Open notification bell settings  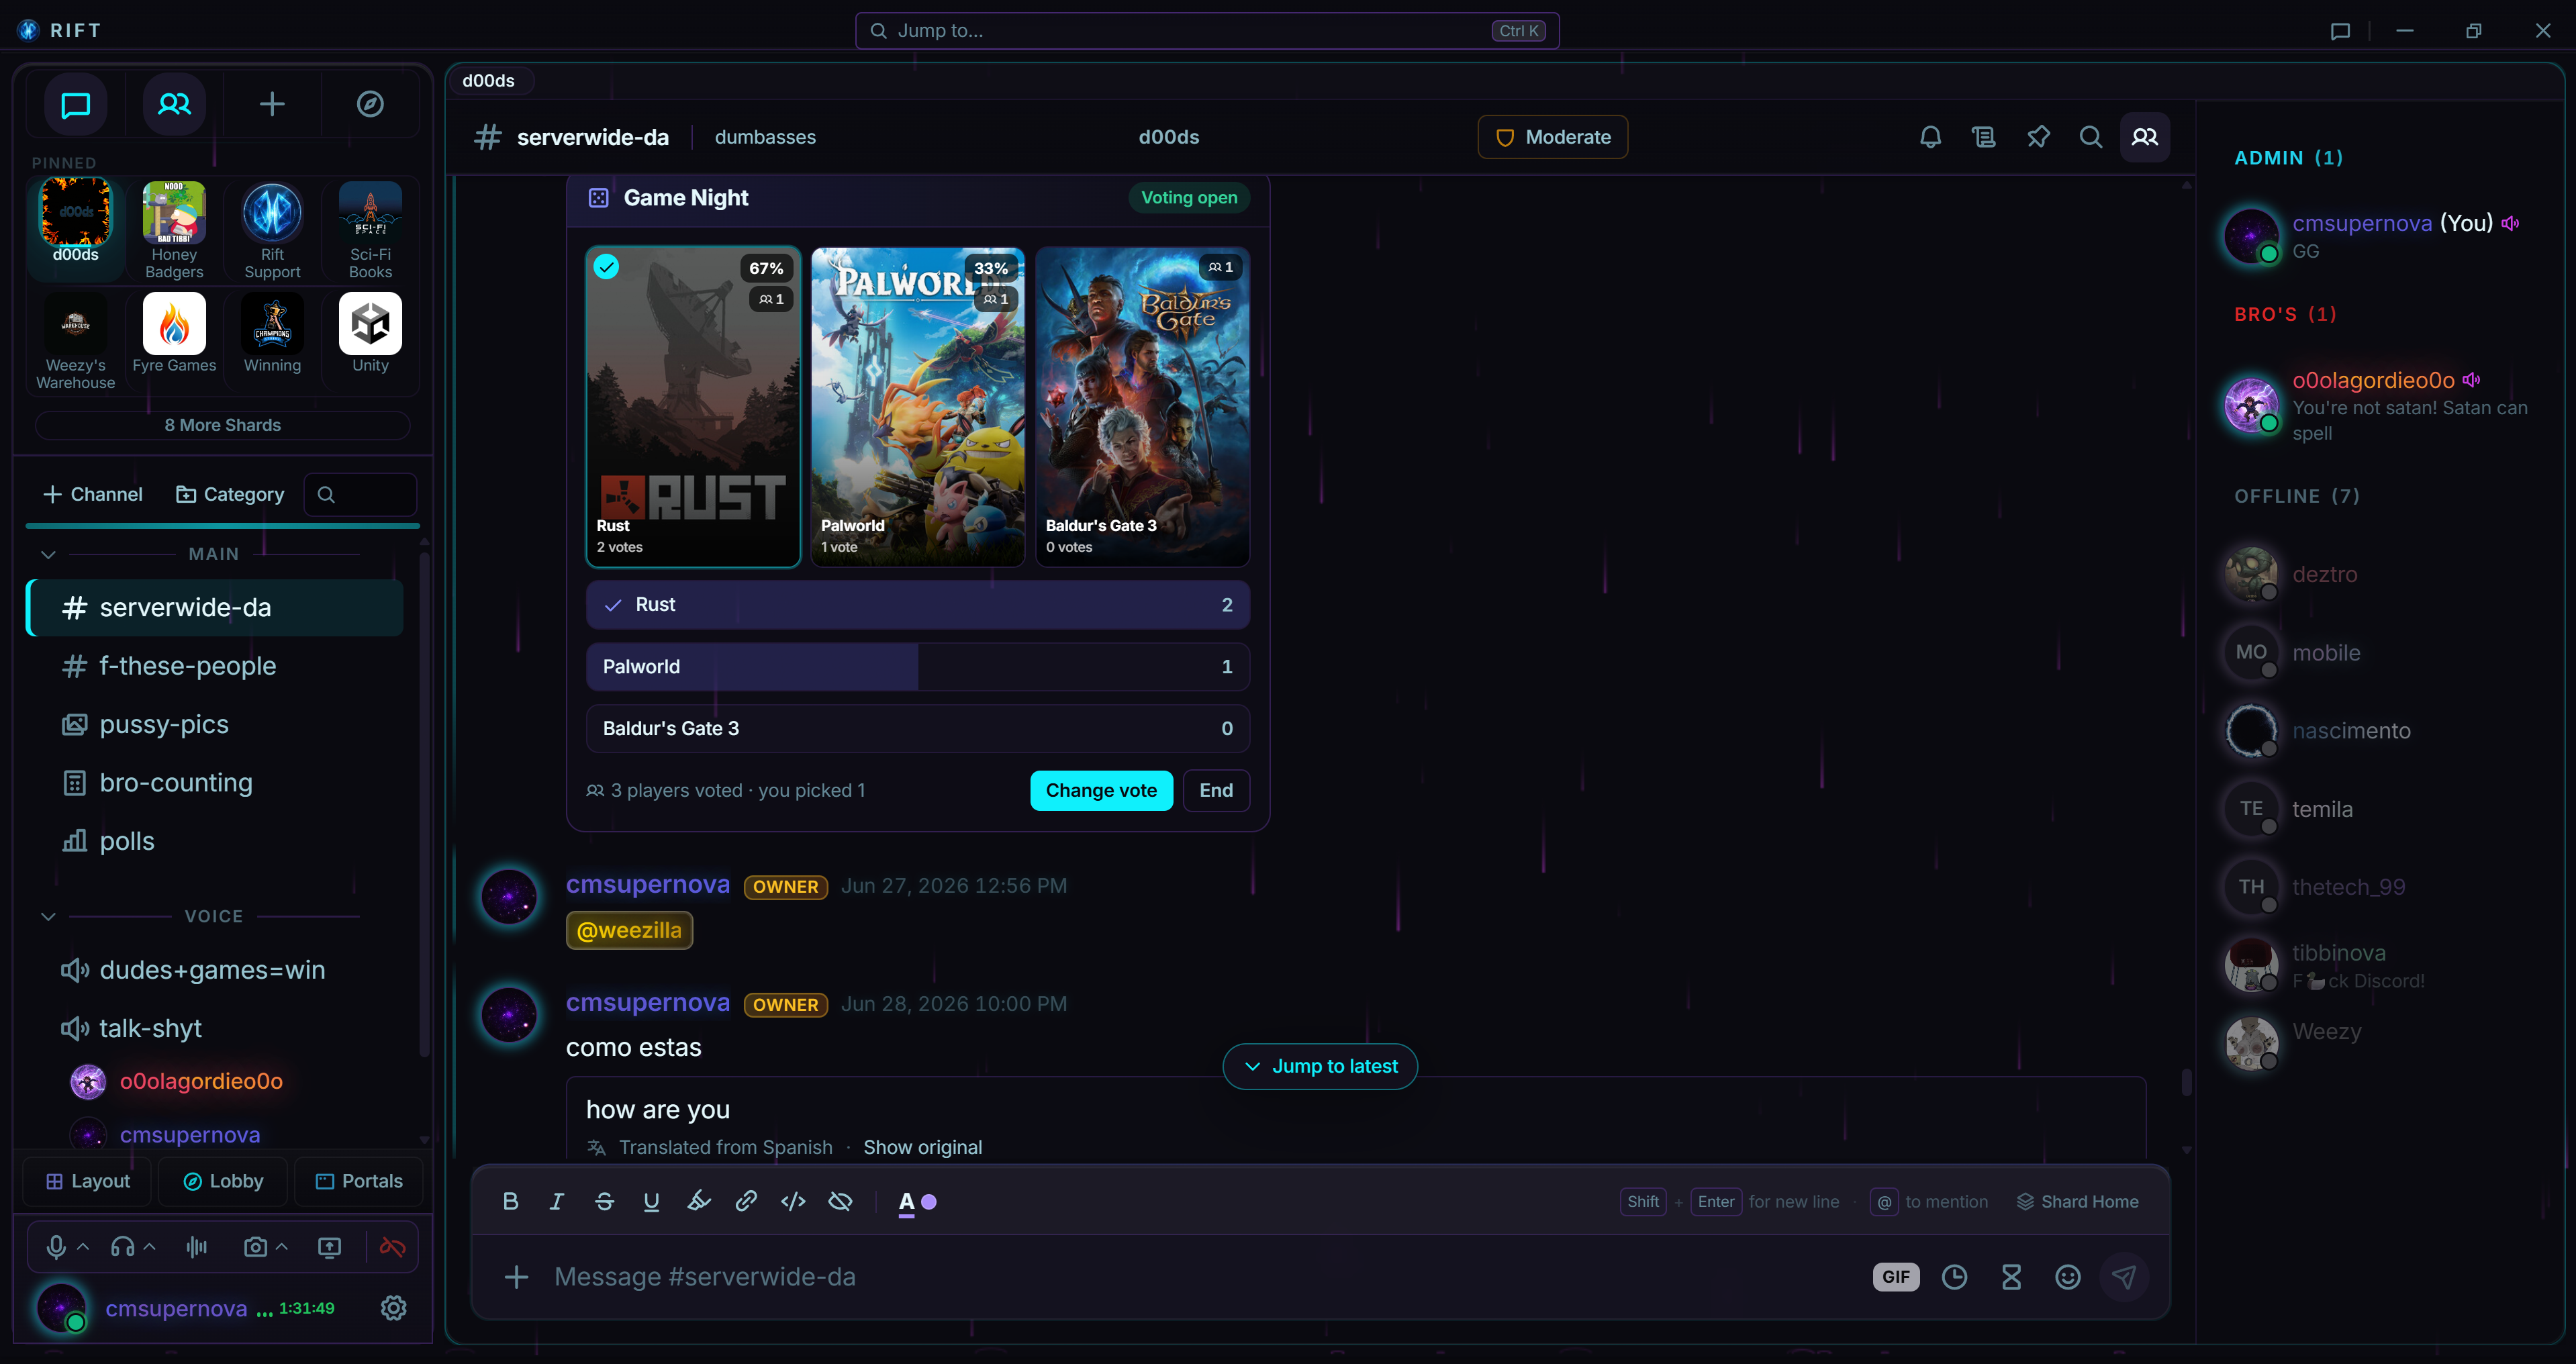pyautogui.click(x=1930, y=137)
